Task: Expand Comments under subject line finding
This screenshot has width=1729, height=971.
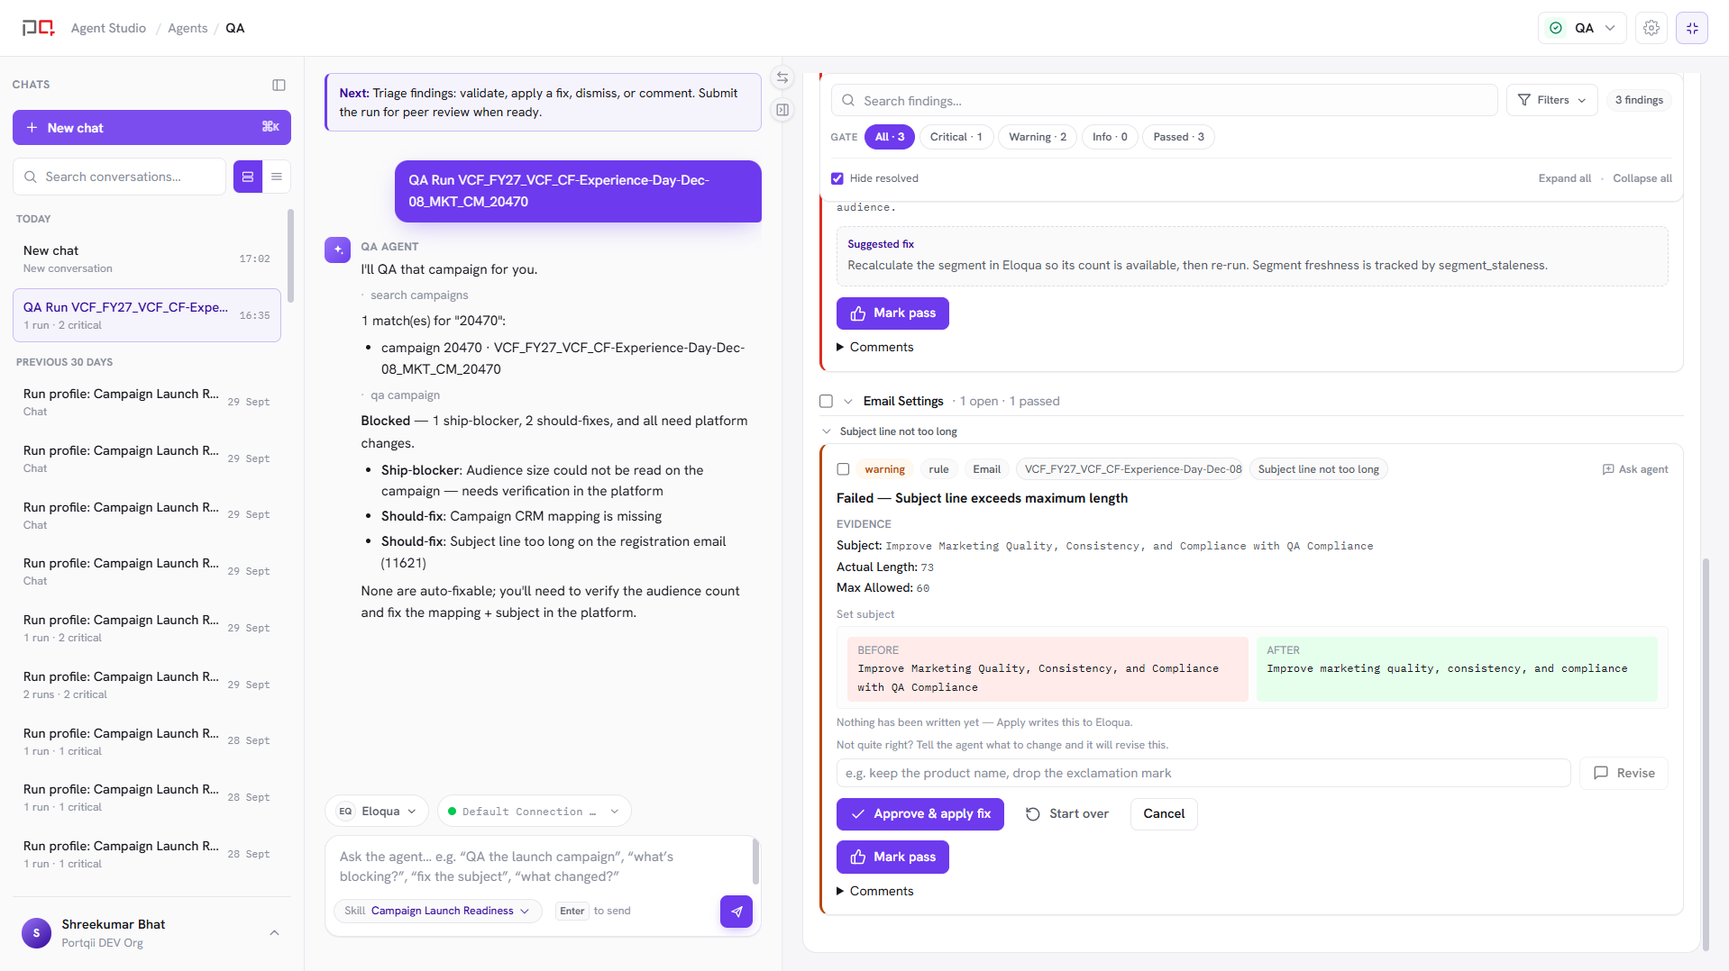Action: coord(875,891)
